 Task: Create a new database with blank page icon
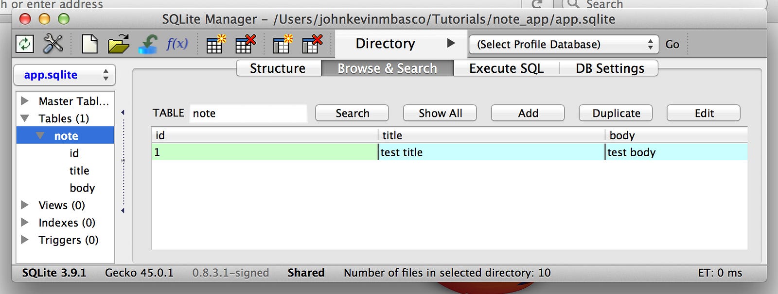[89, 44]
